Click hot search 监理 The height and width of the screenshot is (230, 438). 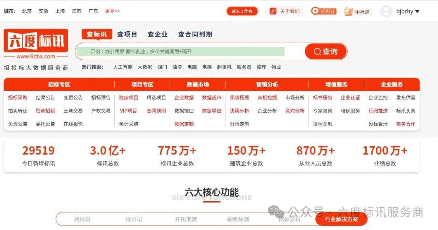pos(261,67)
